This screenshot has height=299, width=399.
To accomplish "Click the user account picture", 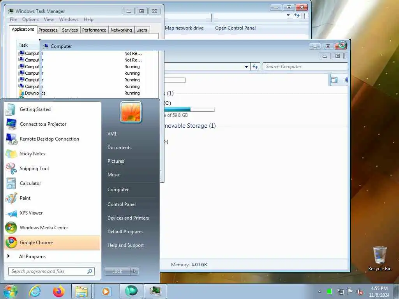I will click(131, 112).
